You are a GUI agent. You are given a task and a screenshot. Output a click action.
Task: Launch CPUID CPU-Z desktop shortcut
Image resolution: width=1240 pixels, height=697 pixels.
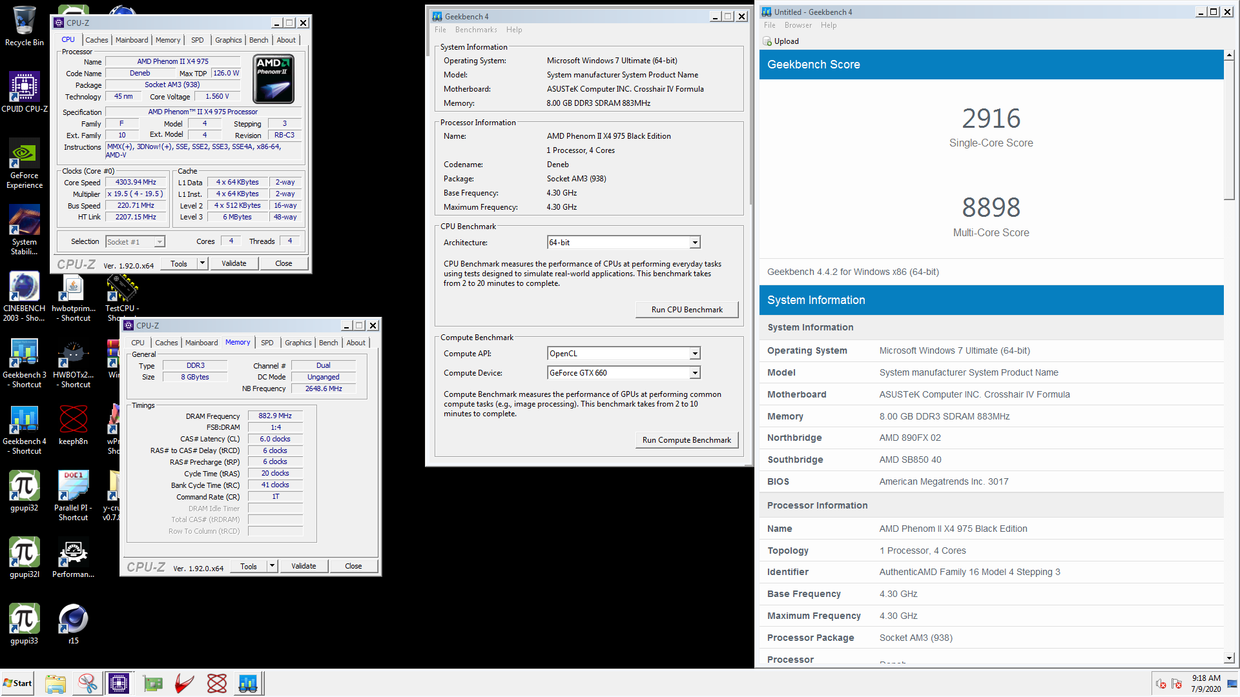click(x=25, y=92)
